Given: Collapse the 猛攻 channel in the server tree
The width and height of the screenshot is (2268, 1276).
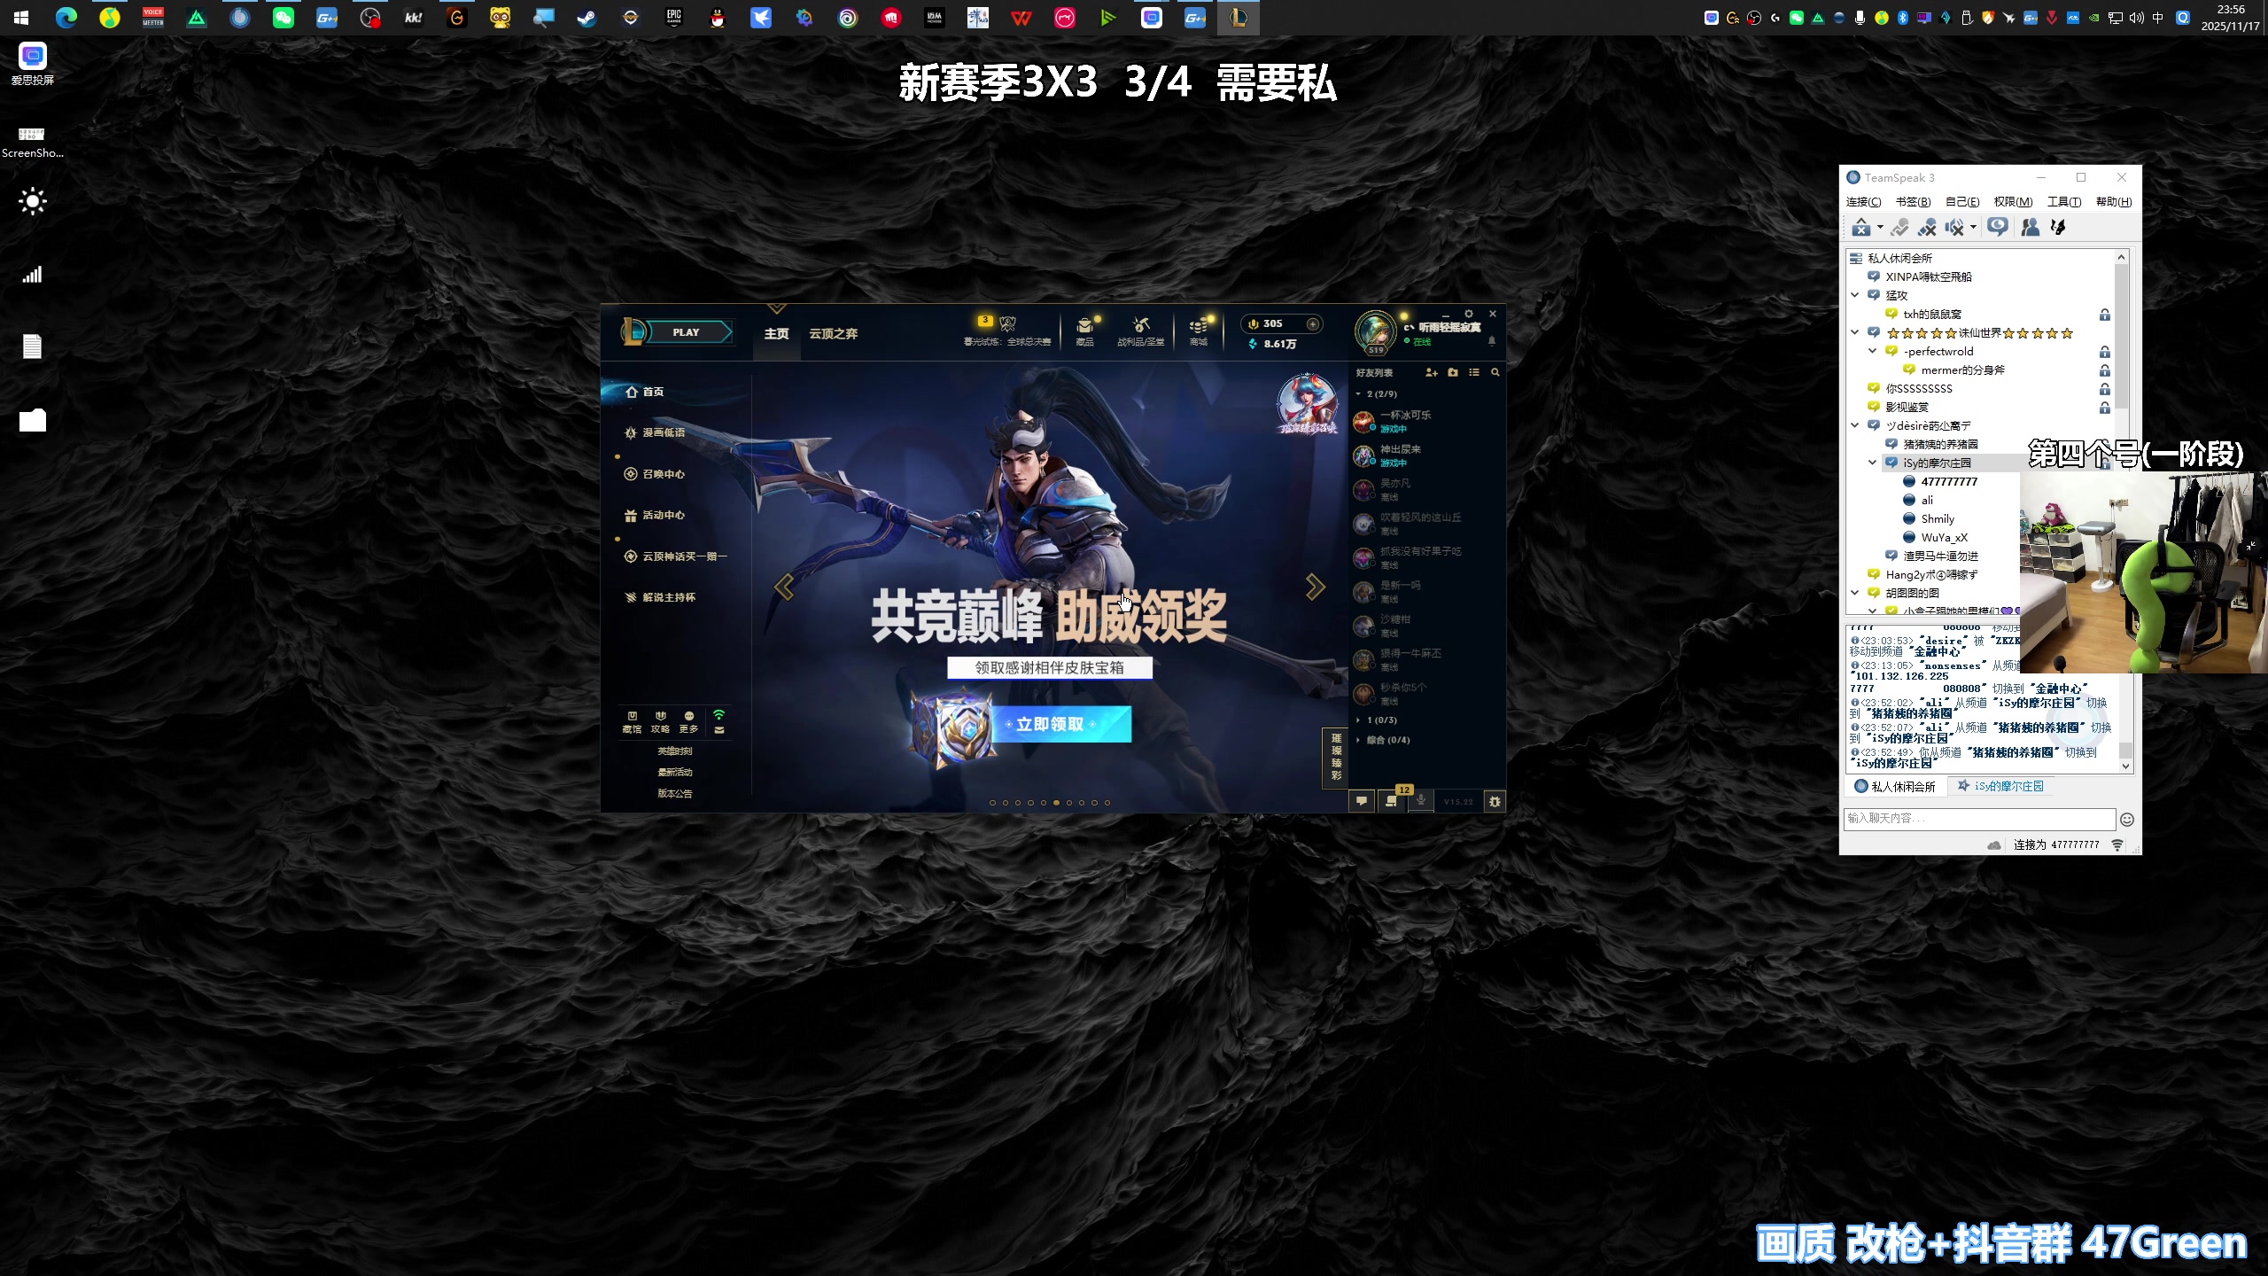Looking at the screenshot, I should (x=1855, y=294).
